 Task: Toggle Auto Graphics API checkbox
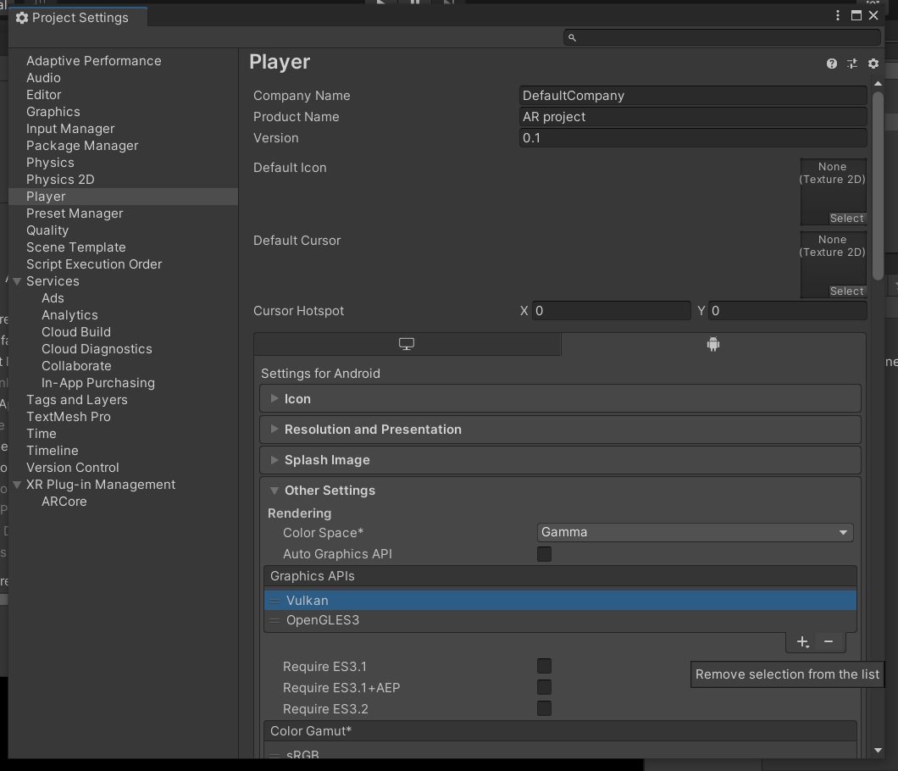click(x=544, y=554)
